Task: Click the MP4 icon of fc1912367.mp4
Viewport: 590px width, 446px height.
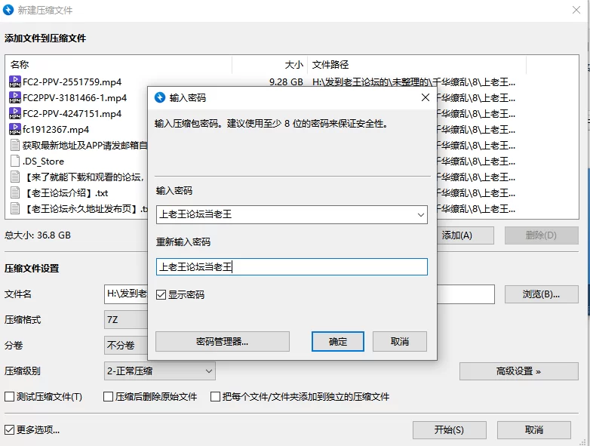Action: pyautogui.click(x=14, y=129)
